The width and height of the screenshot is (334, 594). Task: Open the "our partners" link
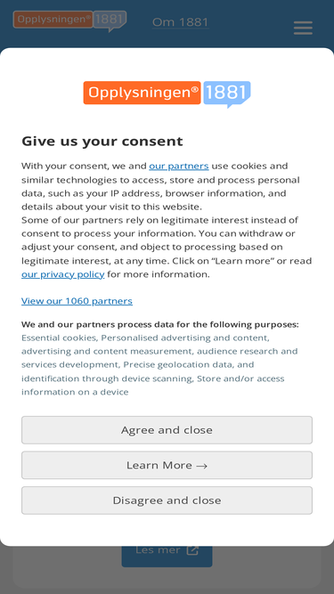[x=179, y=166]
